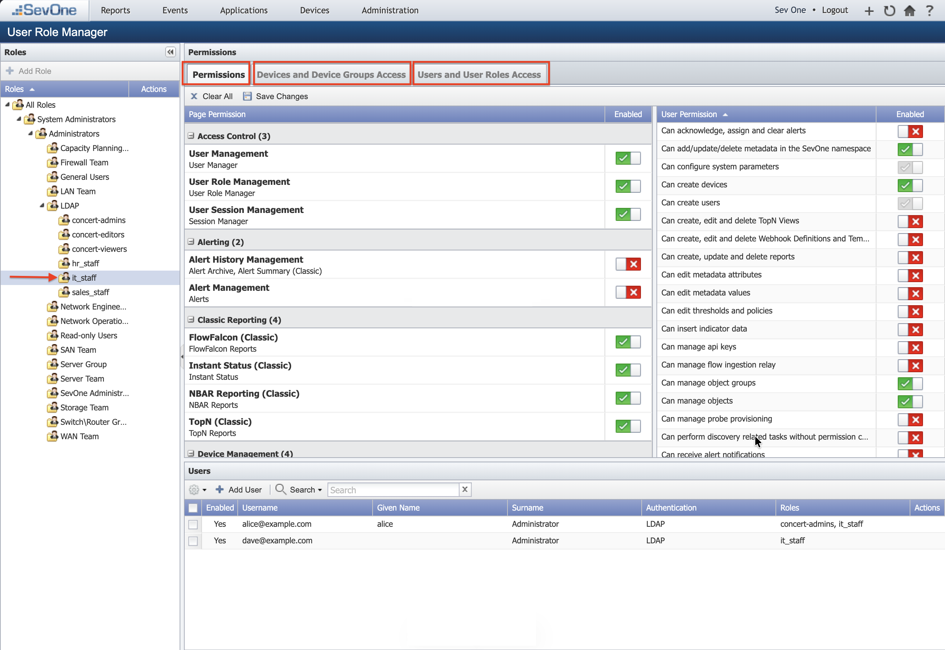Switch to Users and User Roles Access tab
945x650 pixels.
click(479, 75)
